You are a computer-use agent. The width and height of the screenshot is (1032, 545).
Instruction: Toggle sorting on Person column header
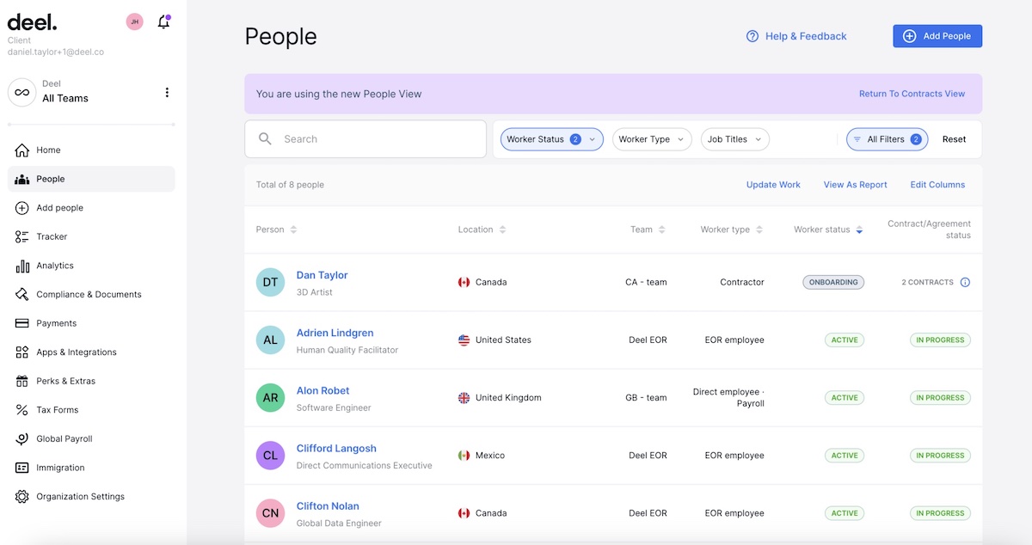[x=276, y=230]
